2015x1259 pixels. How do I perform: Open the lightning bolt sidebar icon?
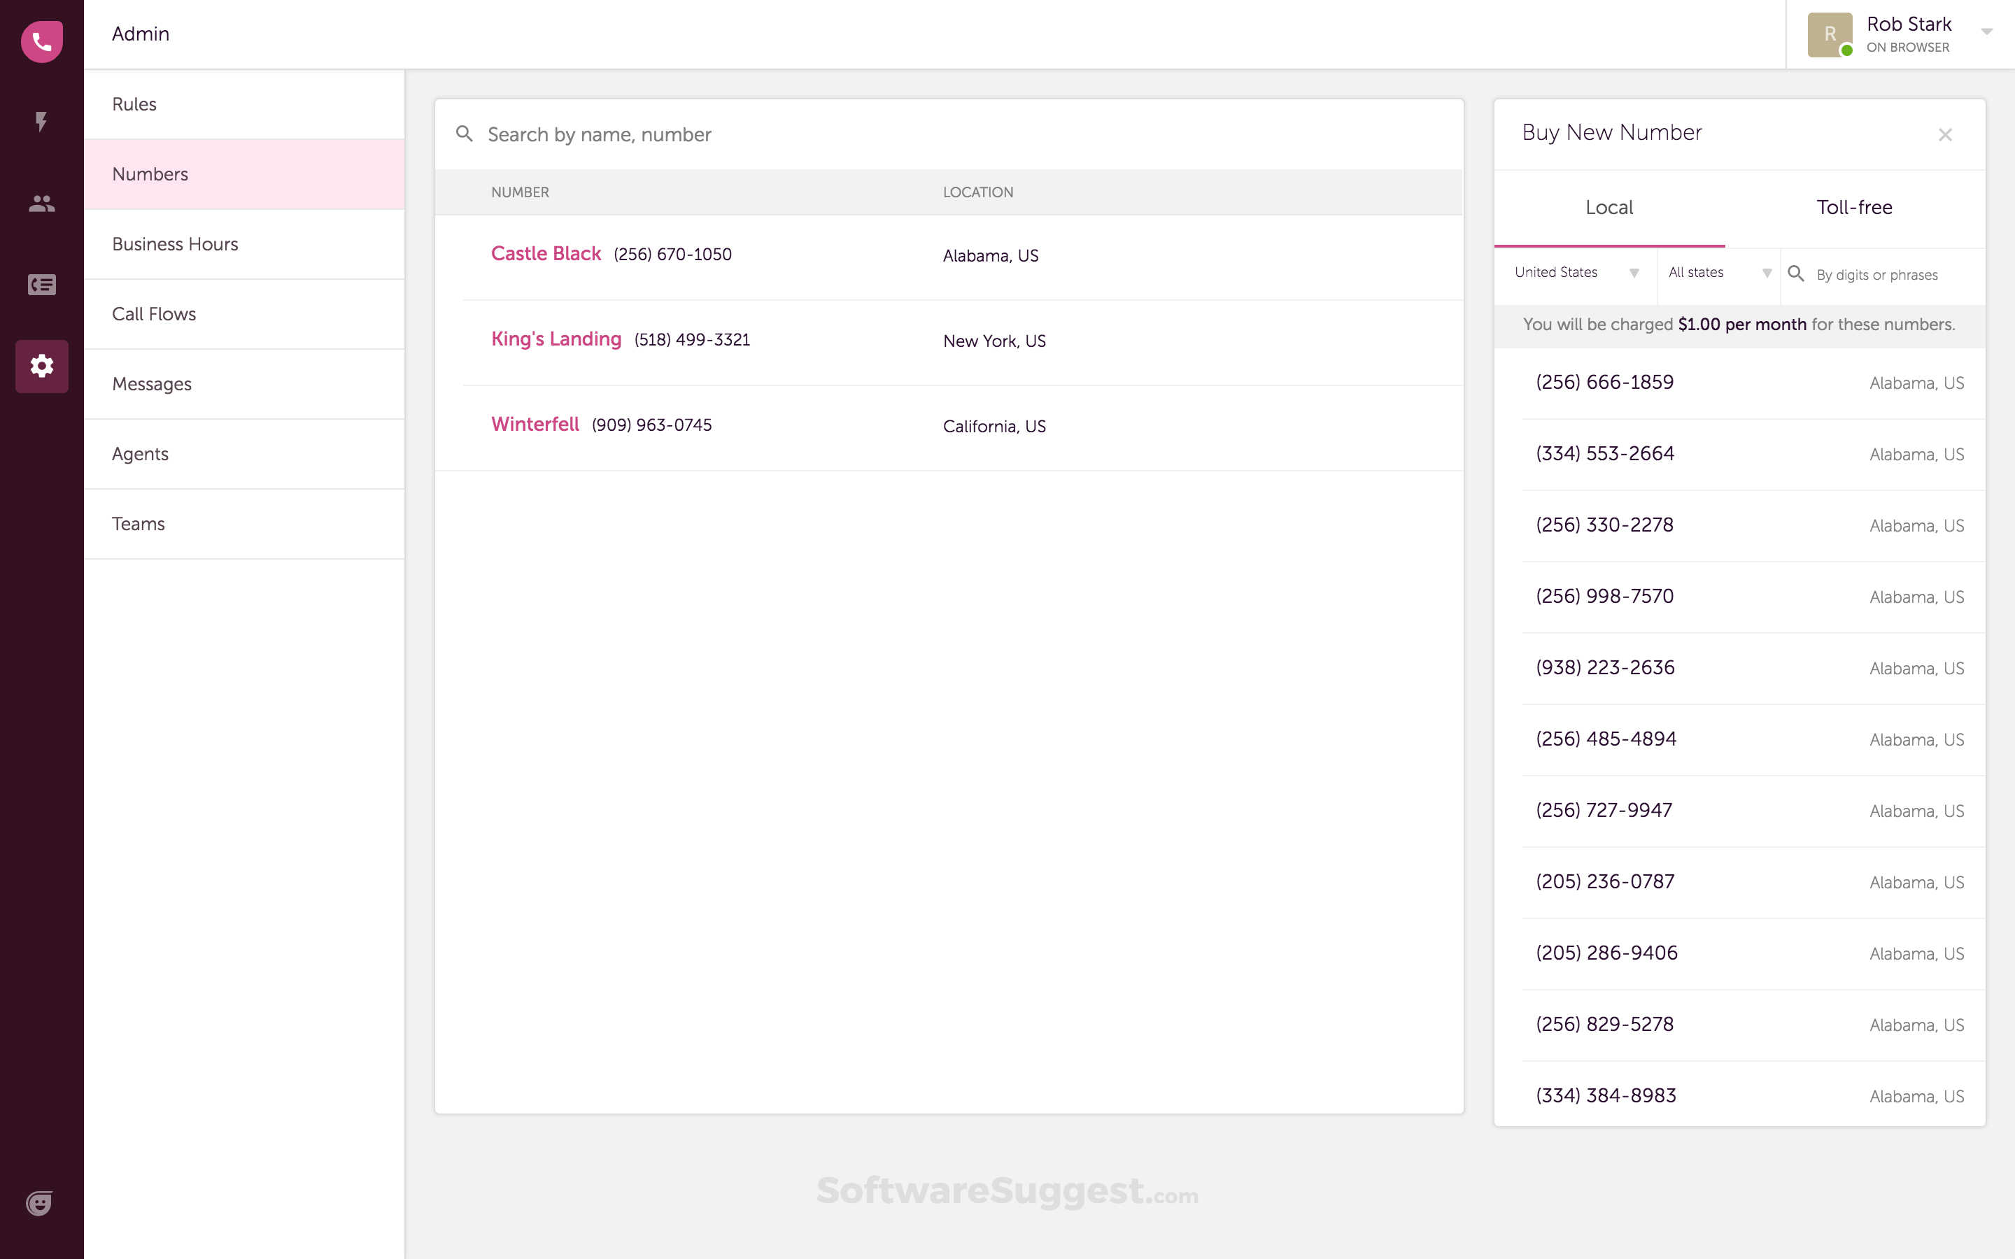pyautogui.click(x=41, y=122)
